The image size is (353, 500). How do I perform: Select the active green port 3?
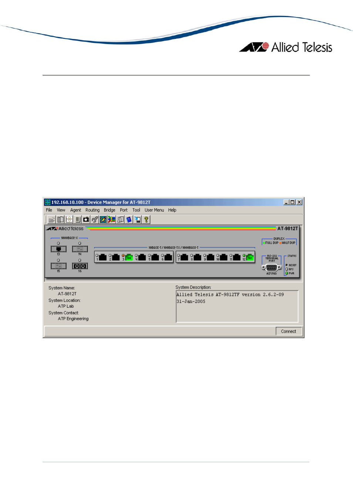129,257
